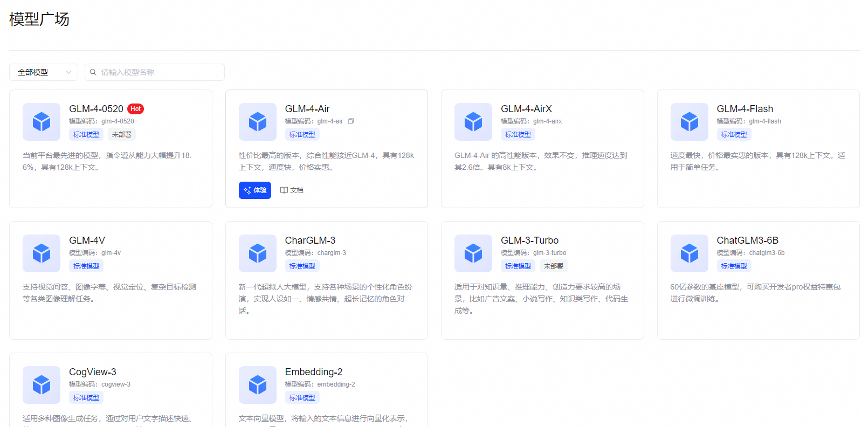Screen dimensions: 862x427
Task: Click the embedding-2 model code text
Action: [336, 384]
